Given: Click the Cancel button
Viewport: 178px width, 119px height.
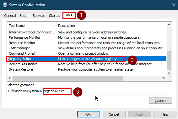Looking at the screenshot, I should coord(114,114).
